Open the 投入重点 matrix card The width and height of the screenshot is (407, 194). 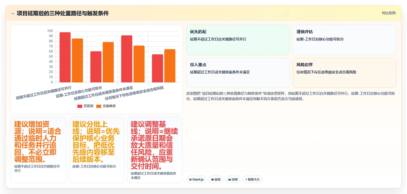[x=238, y=73]
